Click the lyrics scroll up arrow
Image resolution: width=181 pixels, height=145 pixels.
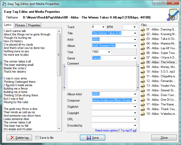click(x=59, y=31)
